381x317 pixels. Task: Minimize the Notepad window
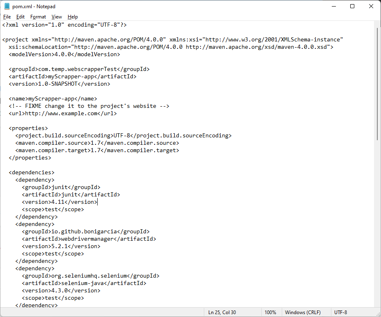point(334,6)
